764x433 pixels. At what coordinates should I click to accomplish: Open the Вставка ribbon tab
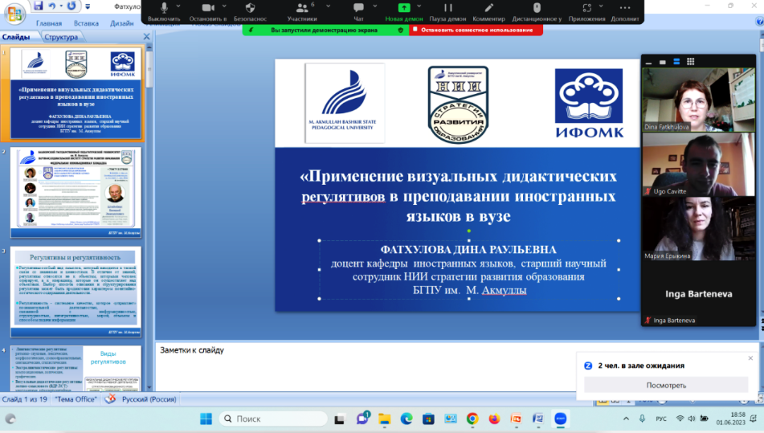(86, 23)
